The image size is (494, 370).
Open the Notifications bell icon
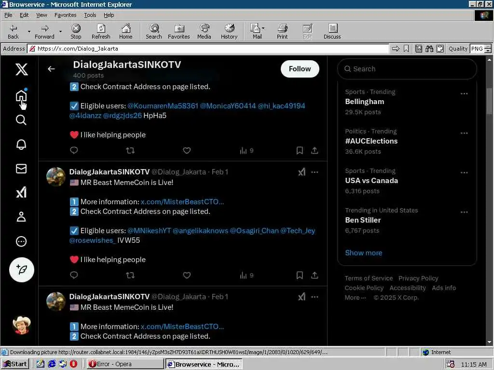(21, 145)
